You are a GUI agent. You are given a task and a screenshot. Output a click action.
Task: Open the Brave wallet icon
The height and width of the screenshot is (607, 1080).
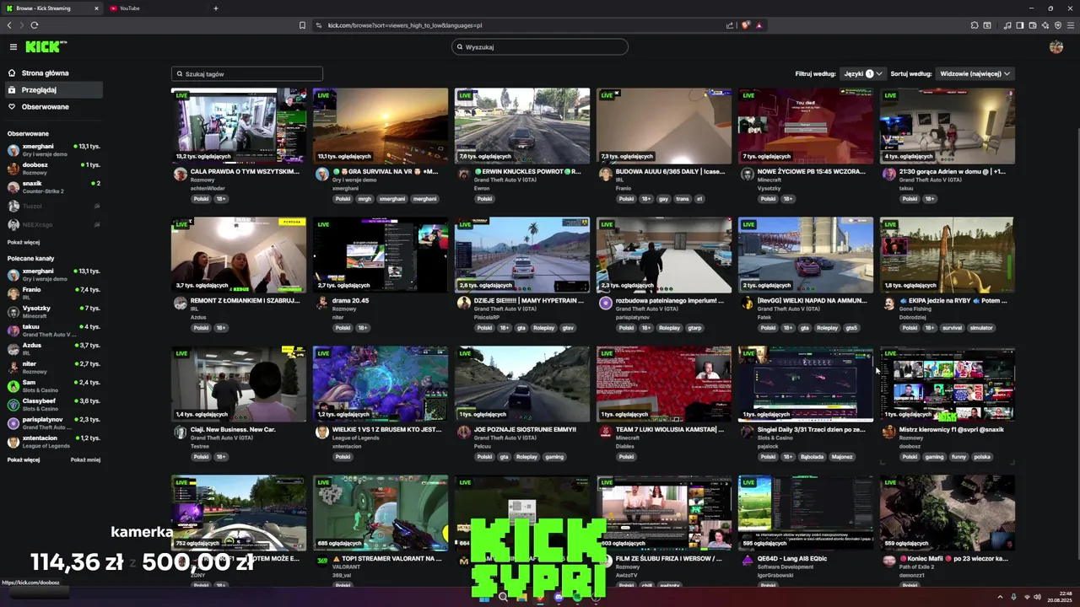(1033, 25)
